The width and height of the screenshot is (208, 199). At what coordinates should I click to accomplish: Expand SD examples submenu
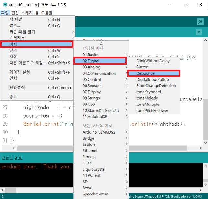pyautogui.click(x=101, y=182)
